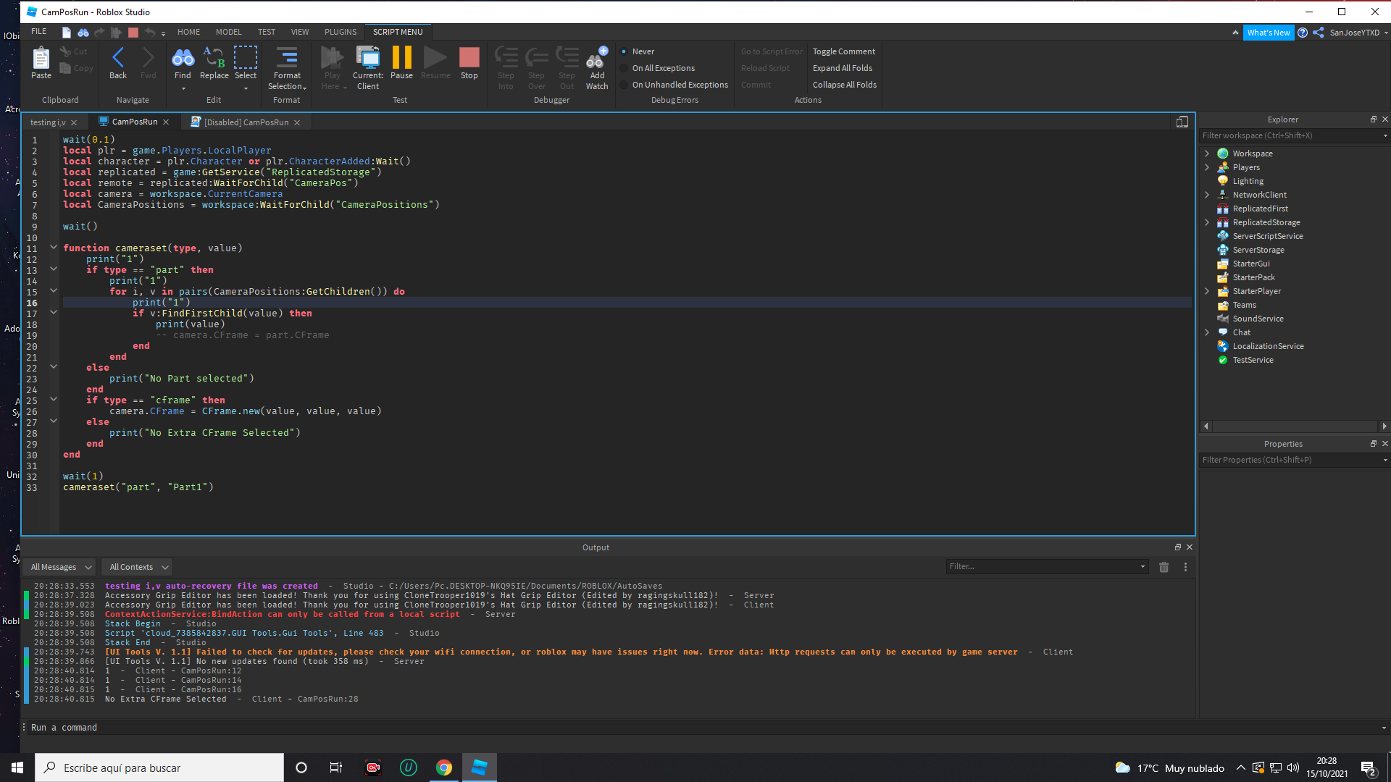This screenshot has height=782, width=1391.
Task: Click the Format Selection icon
Action: coord(287,59)
